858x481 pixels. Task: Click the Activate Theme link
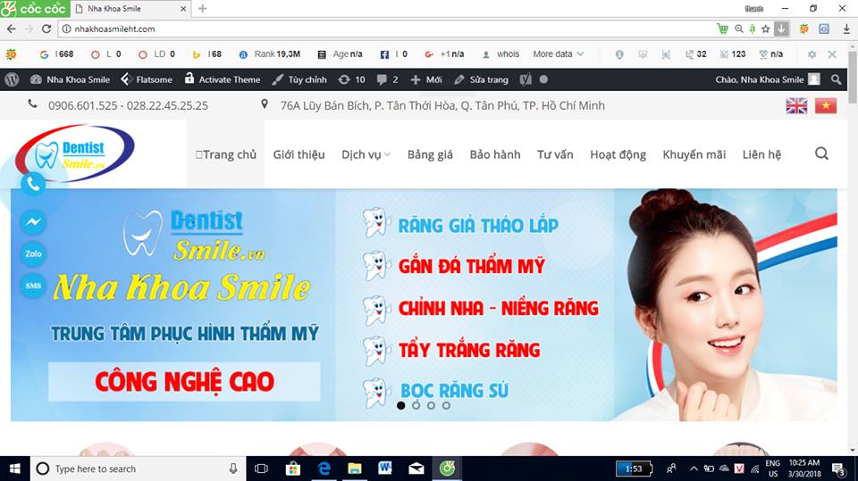tap(221, 79)
